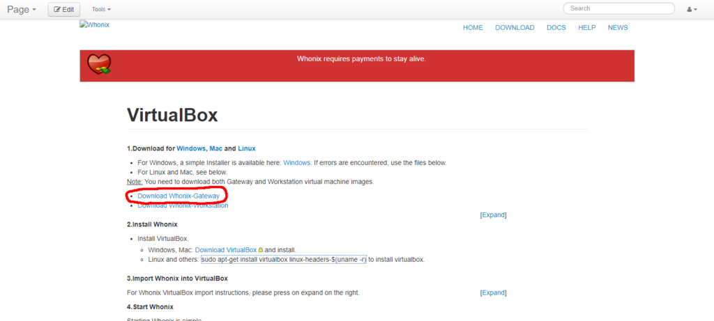Focus the Search input field

619,8
